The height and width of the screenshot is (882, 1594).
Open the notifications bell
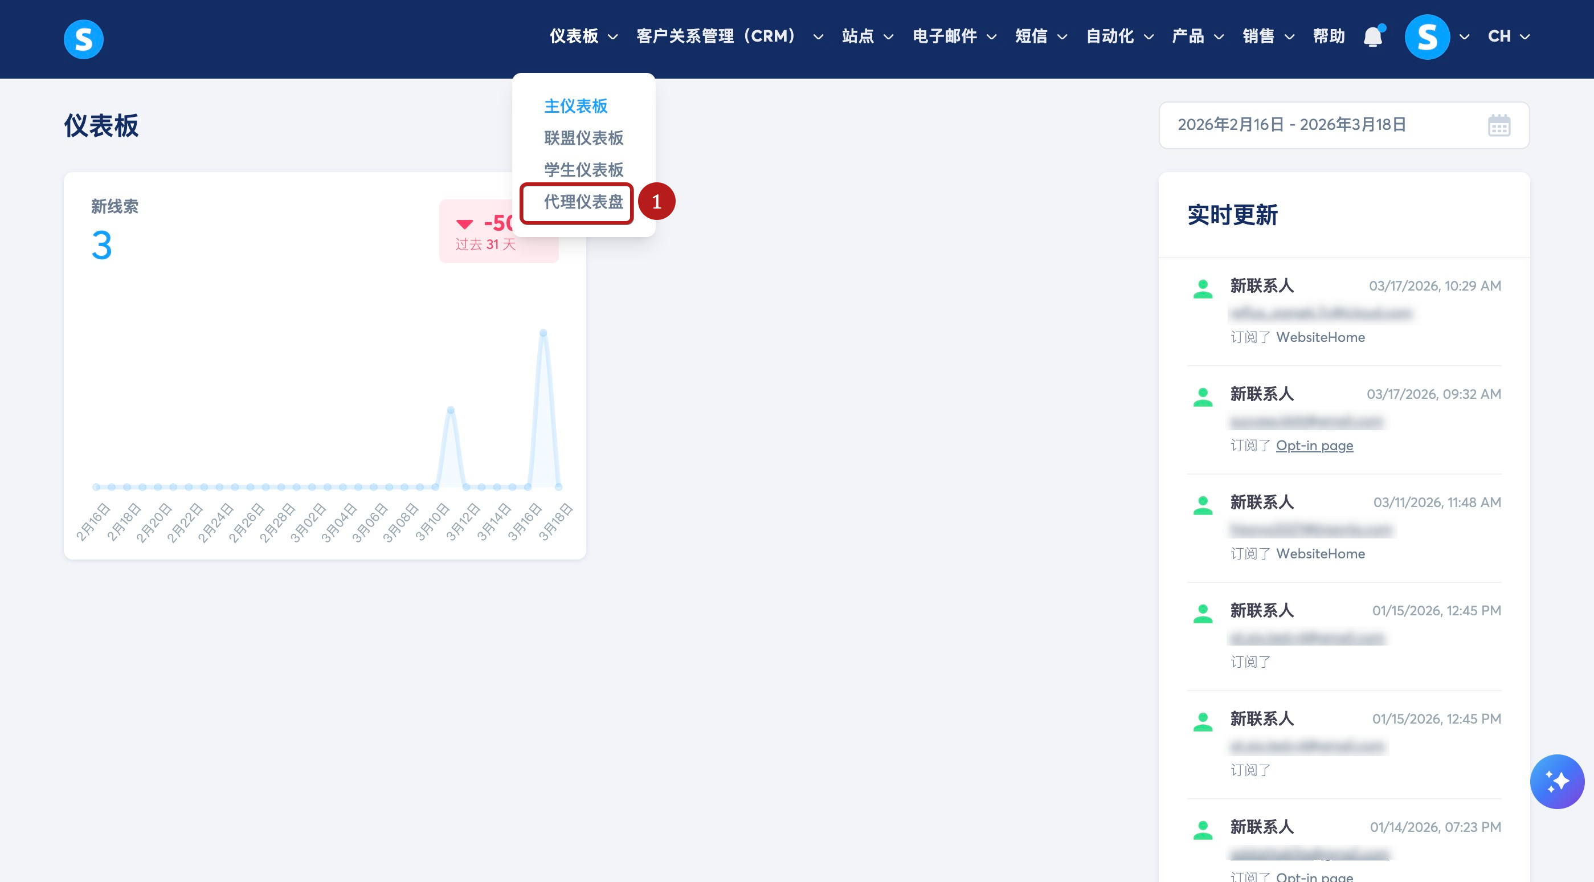(x=1372, y=36)
